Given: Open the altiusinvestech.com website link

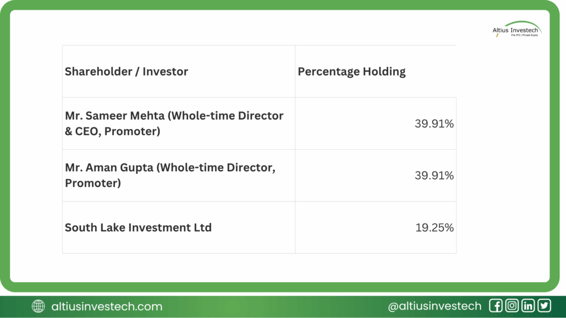Looking at the screenshot, I should pos(107,306).
